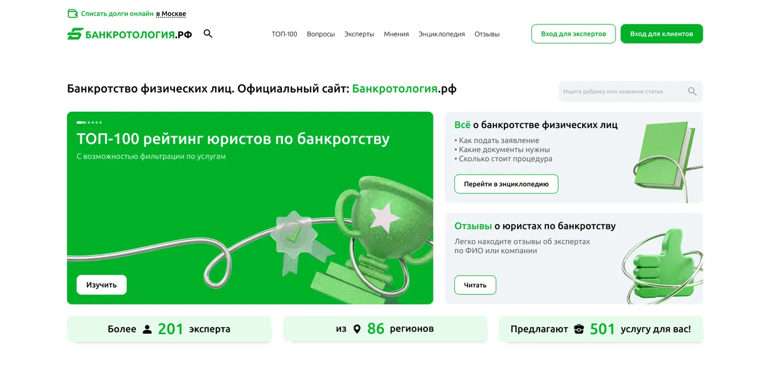Image resolution: width=771 pixels, height=377 pixels.
Task: Click the person icon next to 201
Action: point(147,329)
